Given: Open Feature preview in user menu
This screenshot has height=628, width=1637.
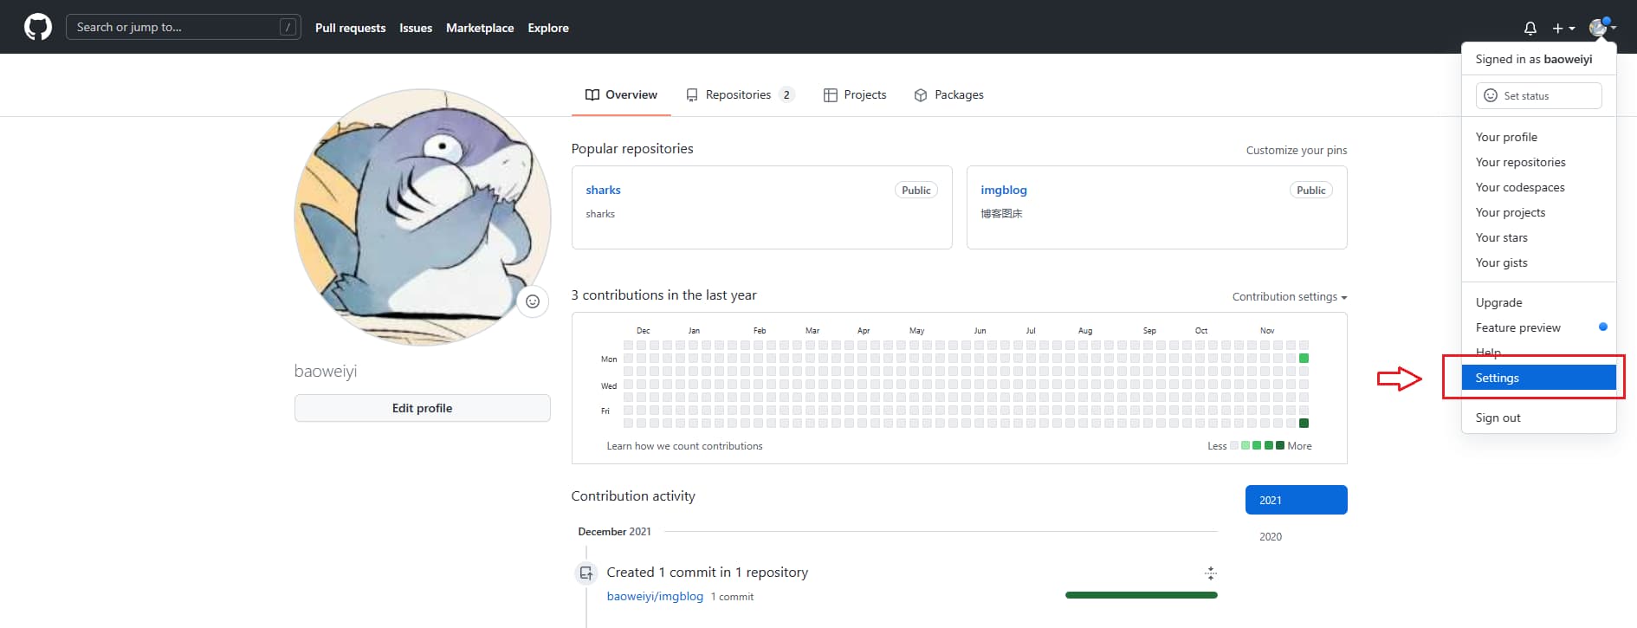Looking at the screenshot, I should [x=1538, y=327].
